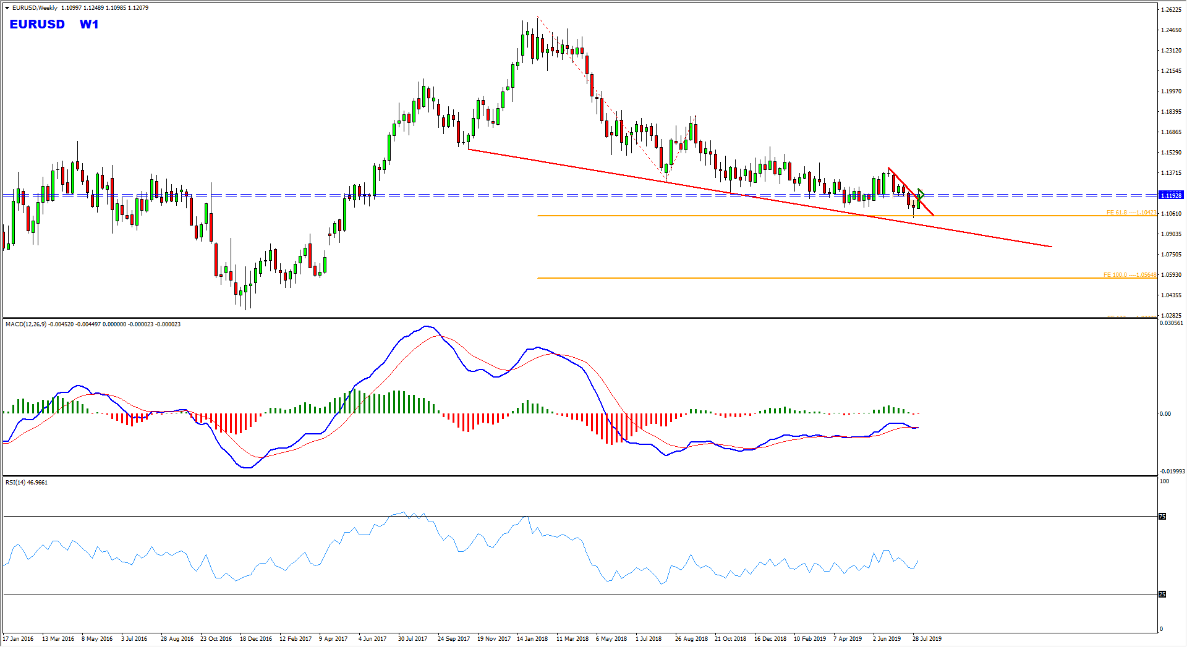Screen dimensions: 1187x647
Task: Click the 1.24650 price scale label
Action: (1171, 30)
